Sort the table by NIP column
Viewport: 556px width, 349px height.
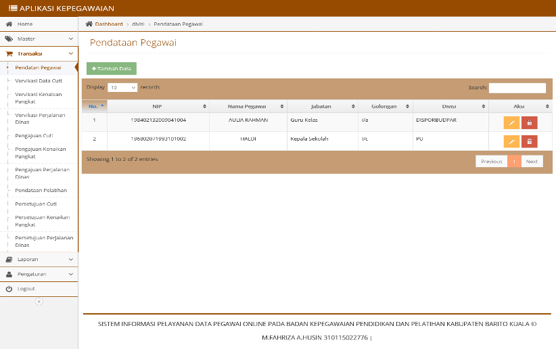(x=158, y=106)
